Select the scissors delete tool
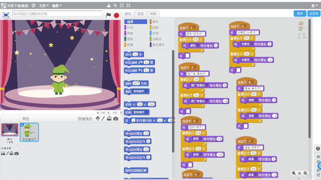 (x=115, y=5)
